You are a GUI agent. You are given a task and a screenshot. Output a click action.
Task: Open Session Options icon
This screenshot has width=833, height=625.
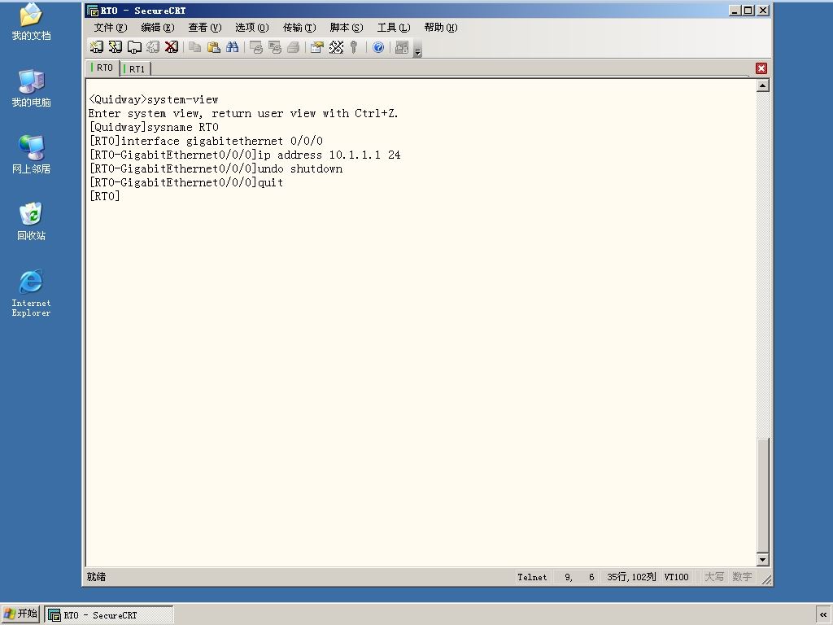point(317,47)
